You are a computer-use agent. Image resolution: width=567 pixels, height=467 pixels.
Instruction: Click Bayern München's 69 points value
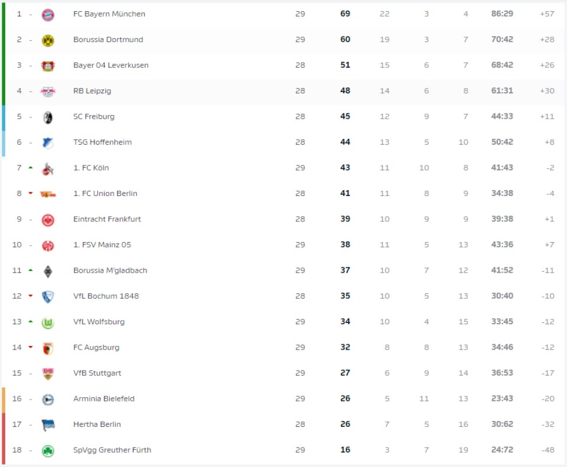346,14
